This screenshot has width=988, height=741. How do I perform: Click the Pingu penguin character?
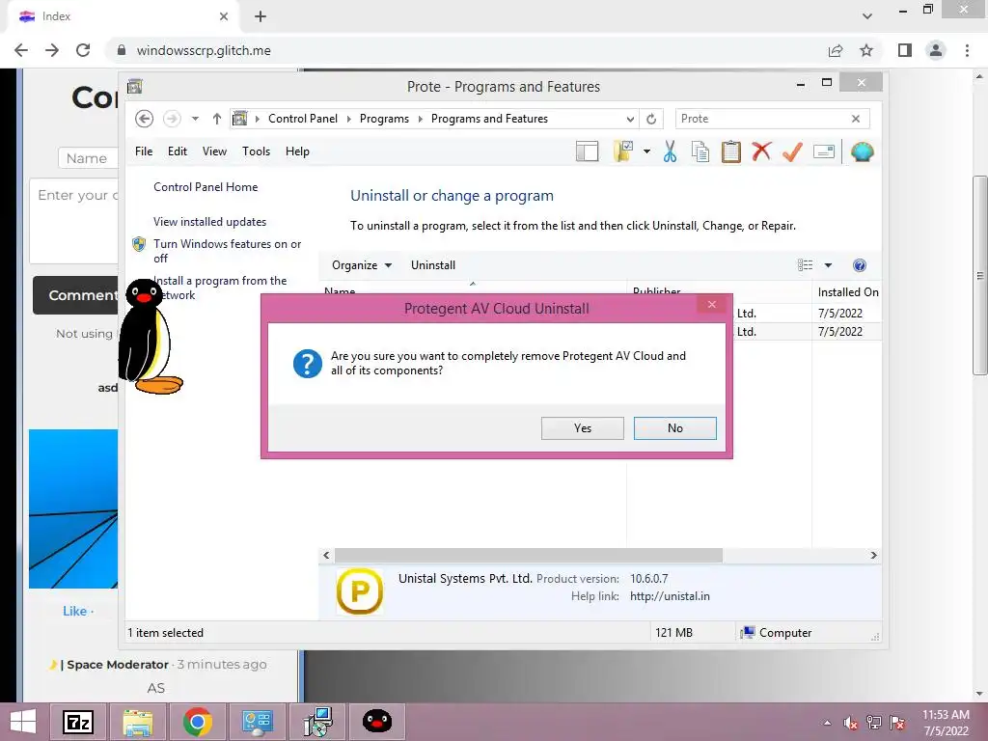(150, 337)
